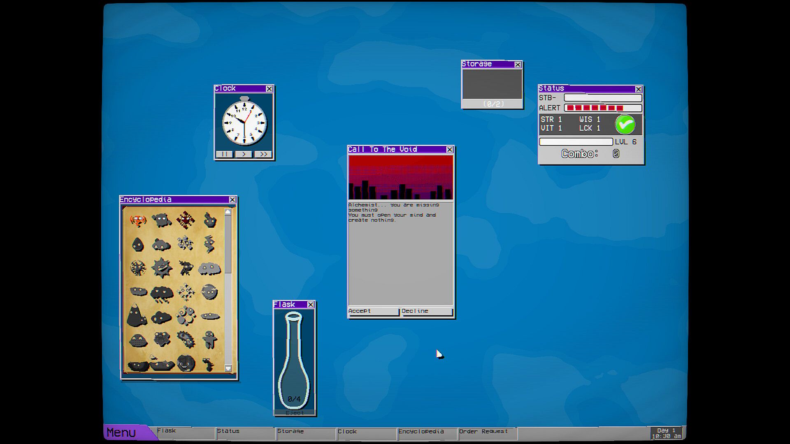Viewport: 790px width, 444px height.
Task: Click the green checkmark in the Status window
Action: (x=625, y=124)
